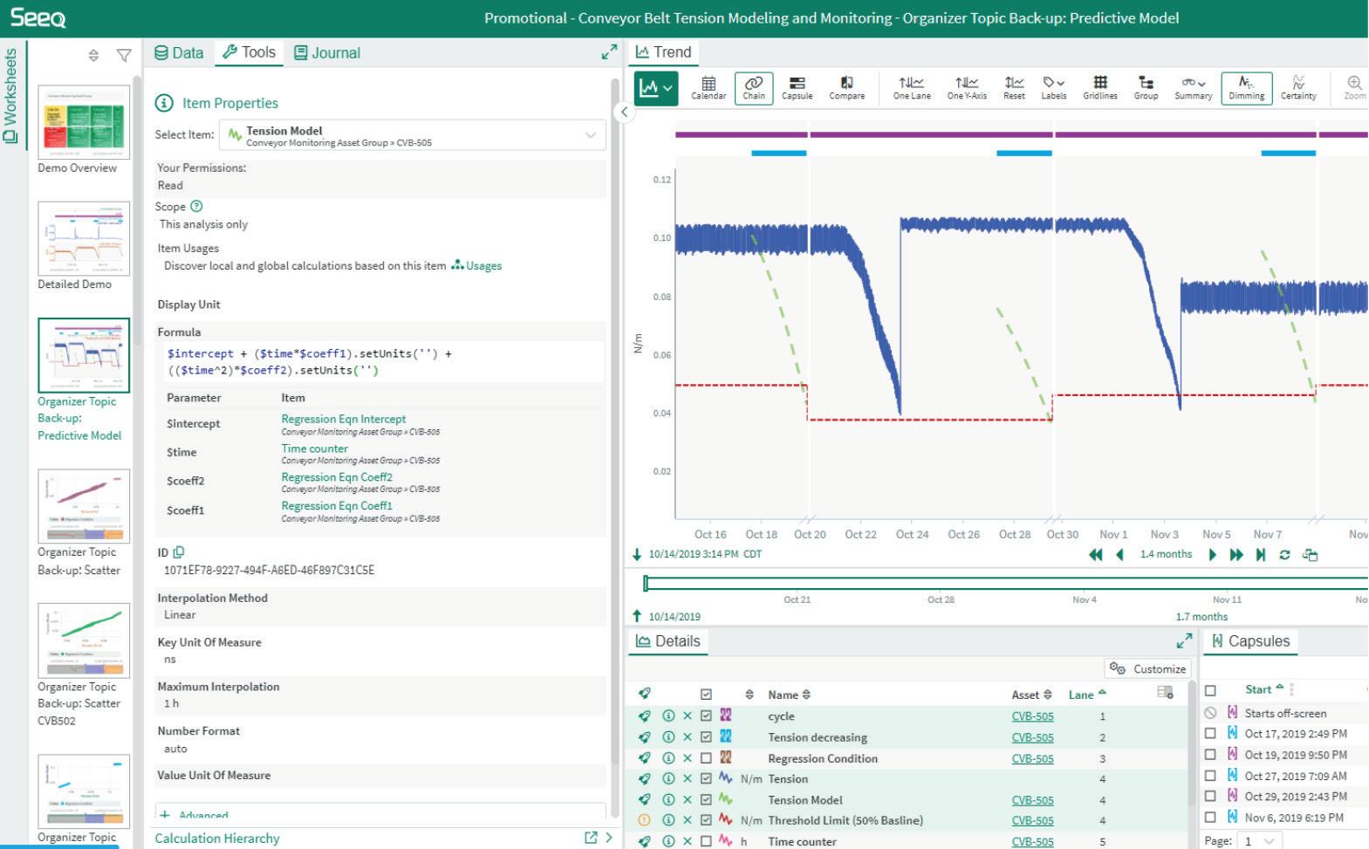Viewport: 1369px width, 849px height.
Task: Click the auto-update refresh icon
Action: (1284, 555)
